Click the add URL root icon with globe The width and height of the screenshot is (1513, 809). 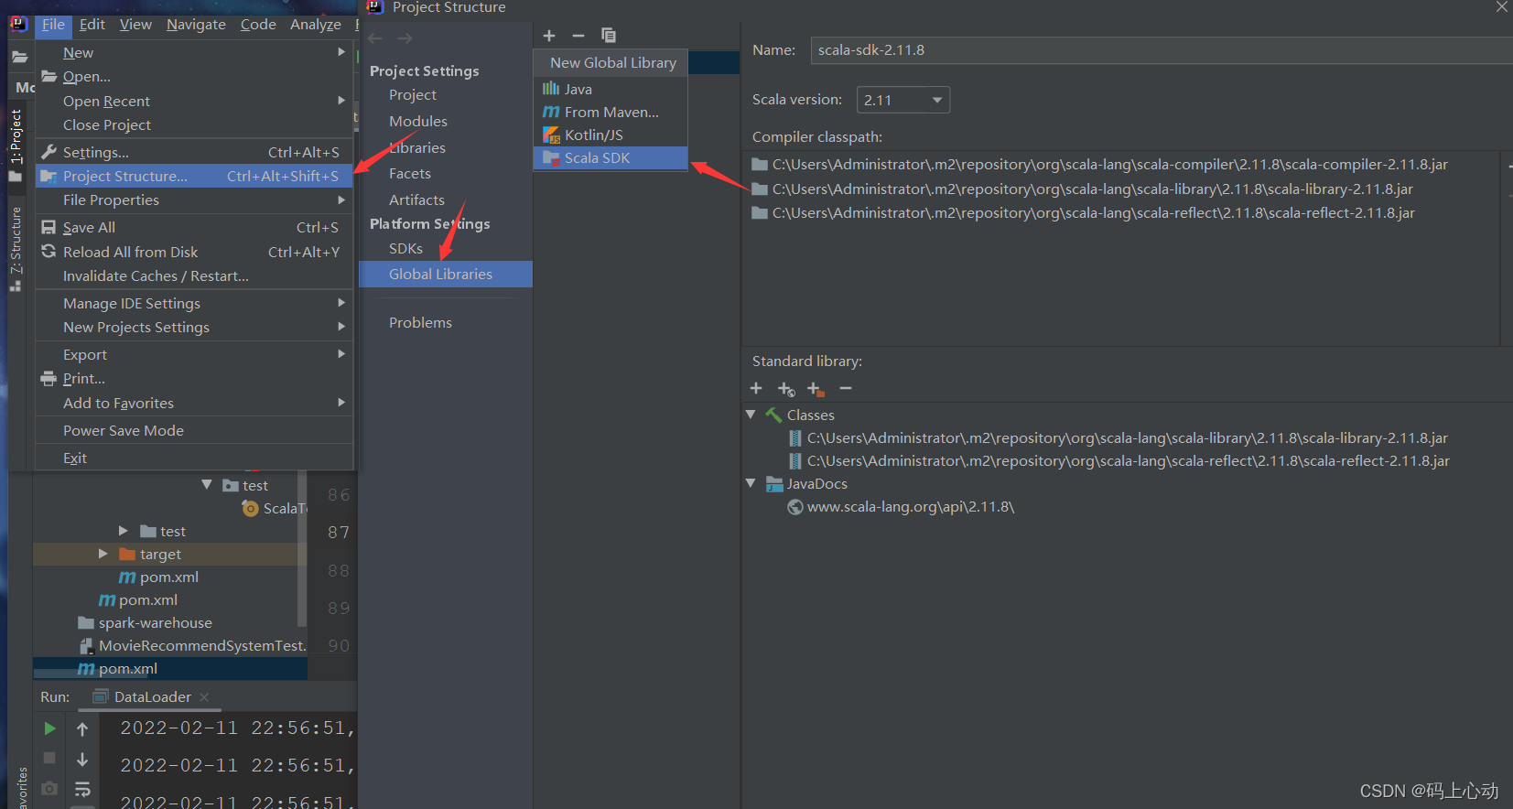pos(786,389)
